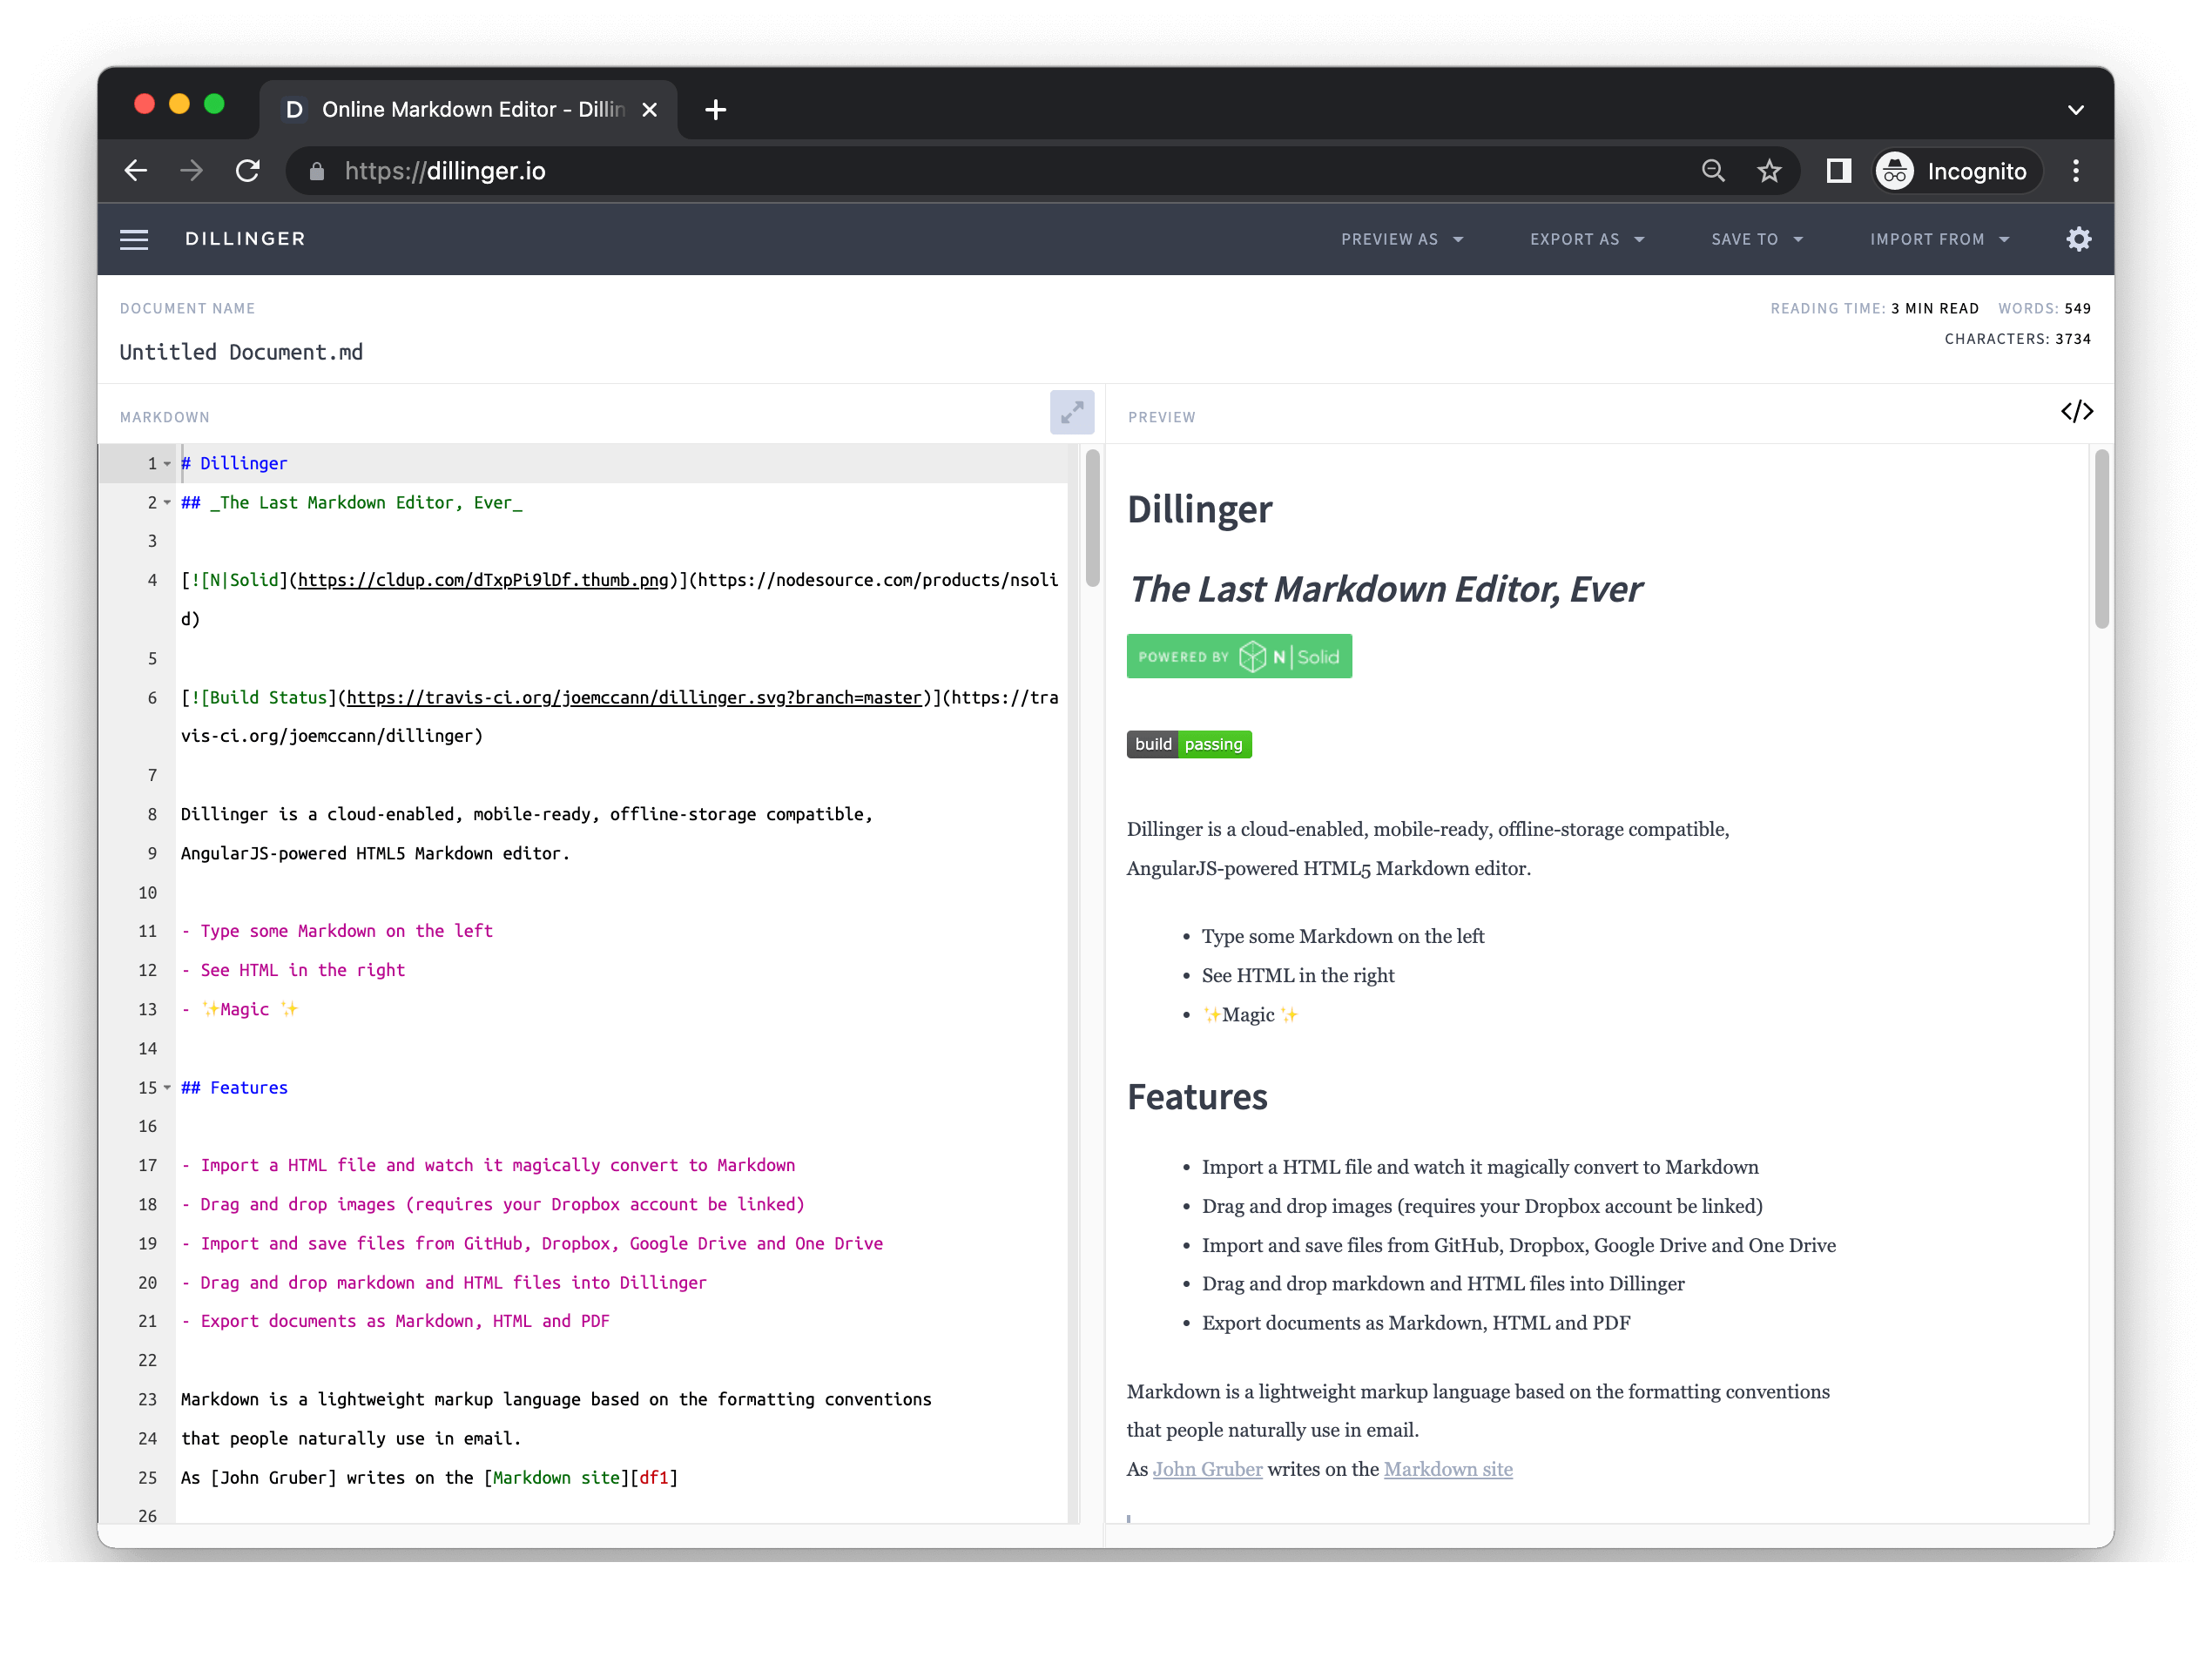2212x1677 pixels.
Task: Open the Import From menu
Action: pyautogui.click(x=1939, y=239)
